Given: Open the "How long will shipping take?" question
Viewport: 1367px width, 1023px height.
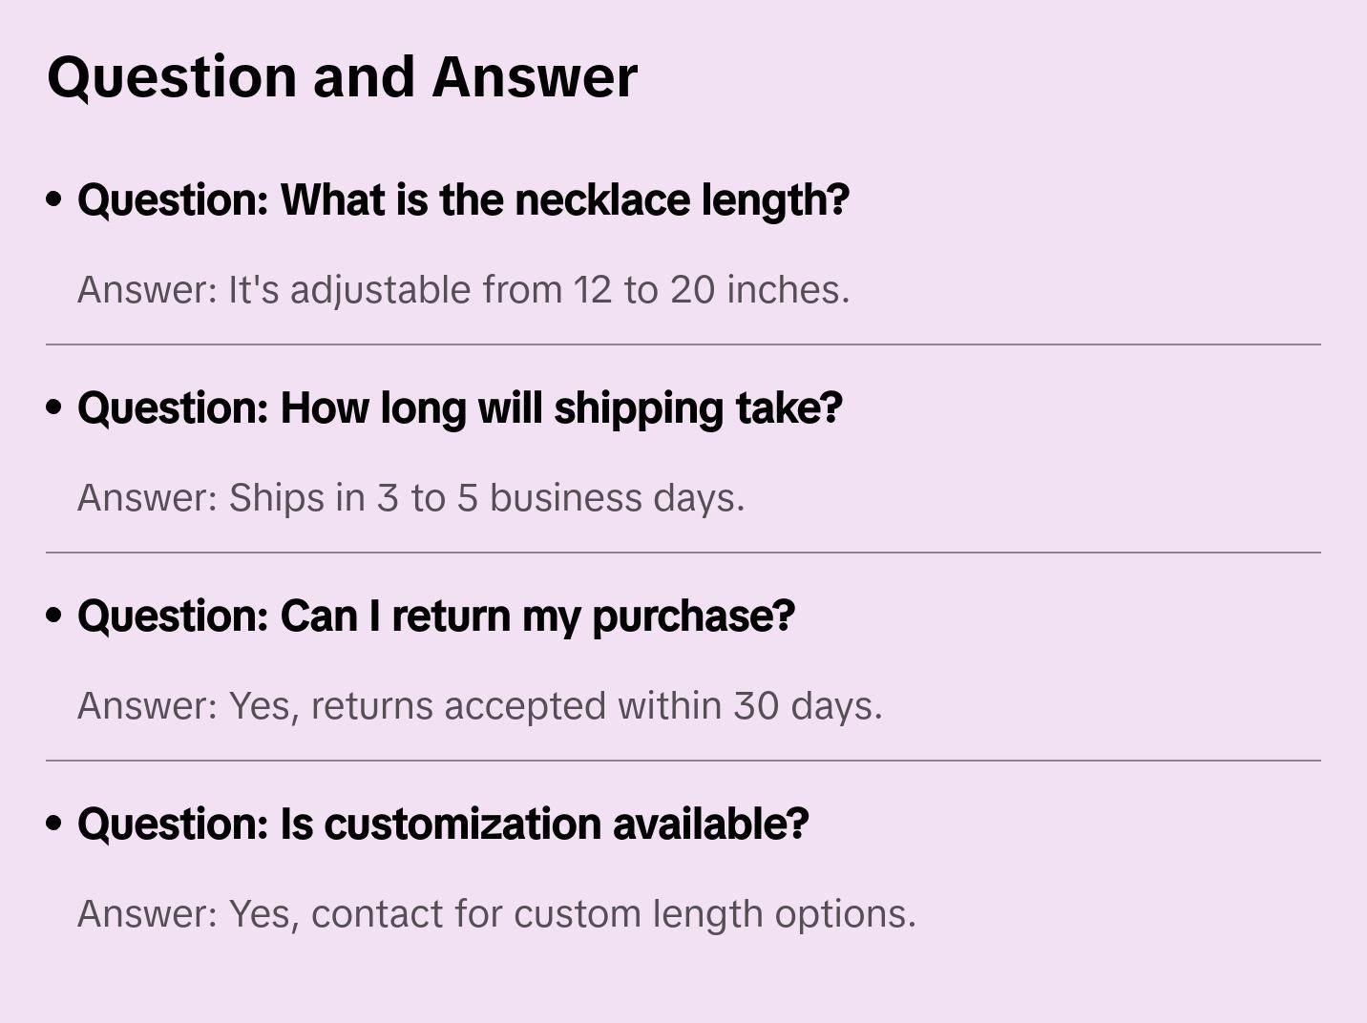Looking at the screenshot, I should 459,408.
